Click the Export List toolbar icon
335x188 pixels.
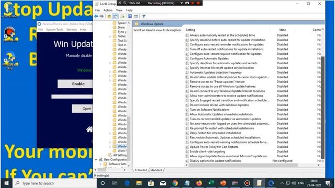pos(122,16)
